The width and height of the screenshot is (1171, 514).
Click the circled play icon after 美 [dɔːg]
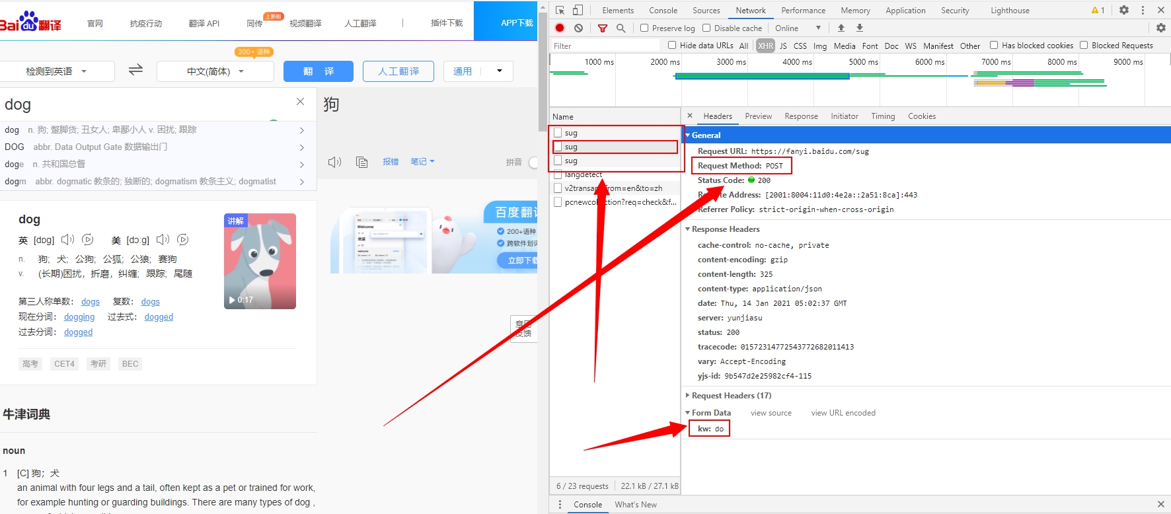coord(183,239)
